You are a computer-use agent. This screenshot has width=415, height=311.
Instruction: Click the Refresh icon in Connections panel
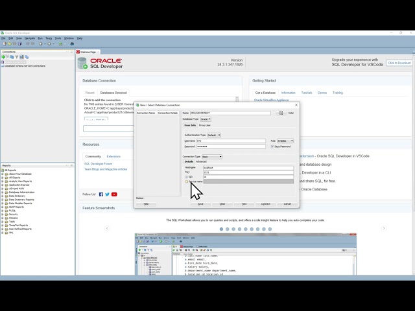[12, 57]
